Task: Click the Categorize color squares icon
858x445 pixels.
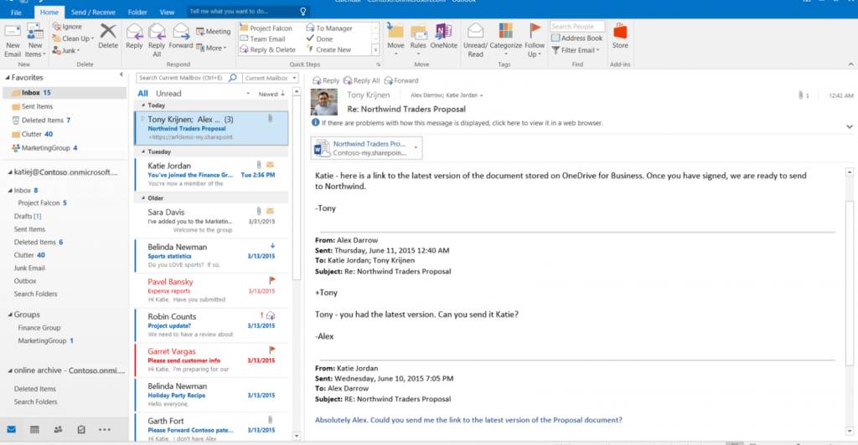Action: click(506, 32)
